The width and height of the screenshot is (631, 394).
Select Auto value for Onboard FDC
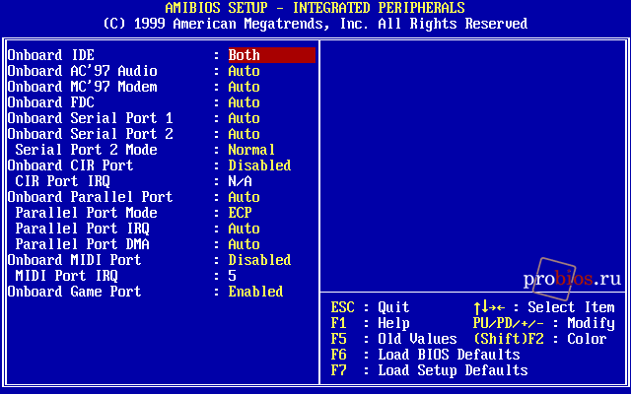tap(244, 102)
